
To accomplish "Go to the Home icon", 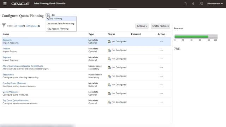I will click(x=185, y=4).
